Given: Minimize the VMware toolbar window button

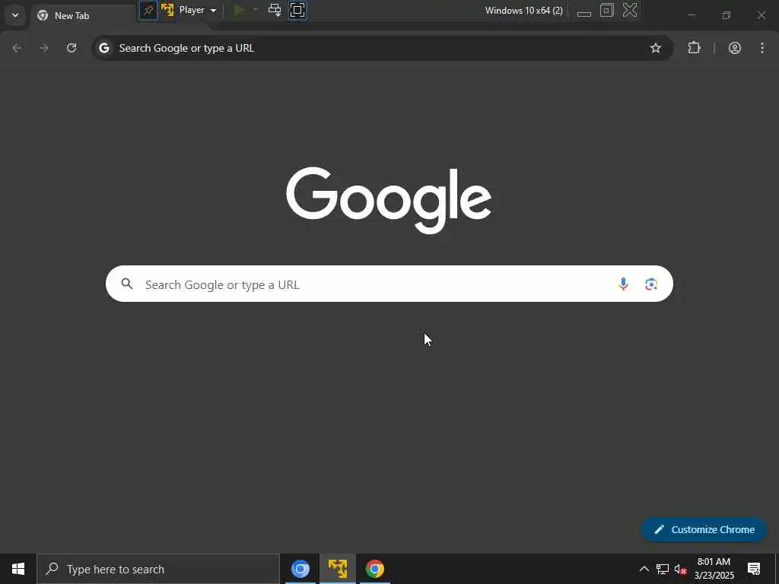Looking at the screenshot, I should click(x=584, y=12).
